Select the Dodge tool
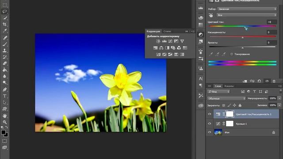 [5, 83]
